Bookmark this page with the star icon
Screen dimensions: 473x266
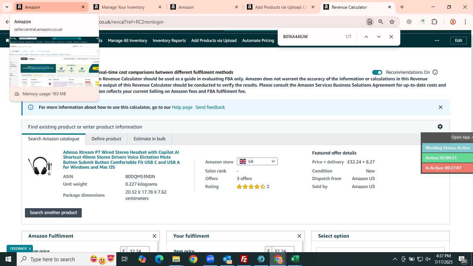pyautogui.click(x=392, y=22)
